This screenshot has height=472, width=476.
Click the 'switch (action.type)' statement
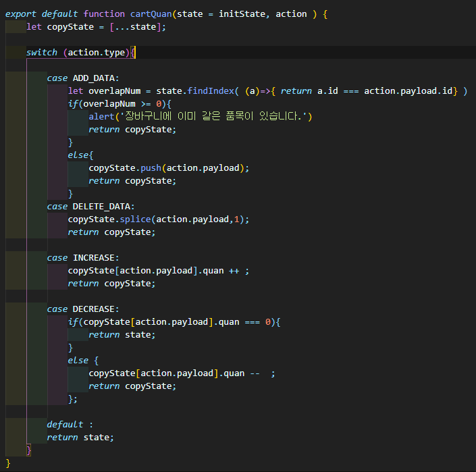coord(81,53)
